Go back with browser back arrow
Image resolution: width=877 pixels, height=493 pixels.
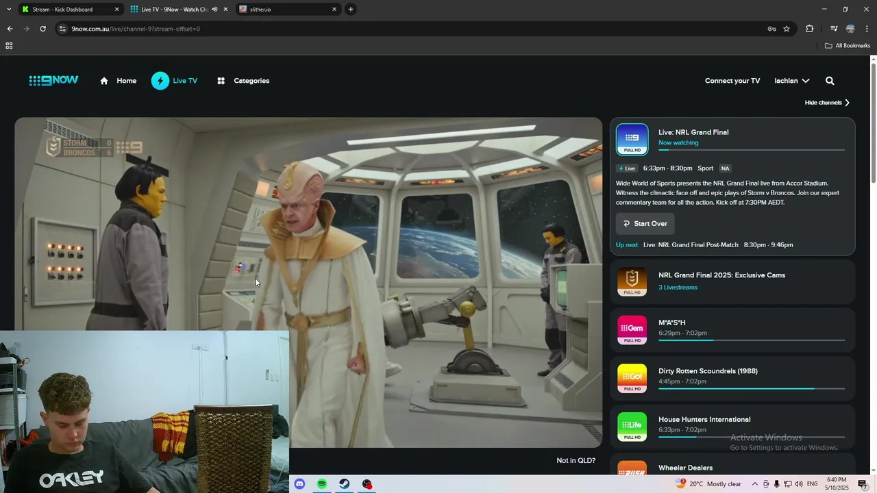click(10, 29)
